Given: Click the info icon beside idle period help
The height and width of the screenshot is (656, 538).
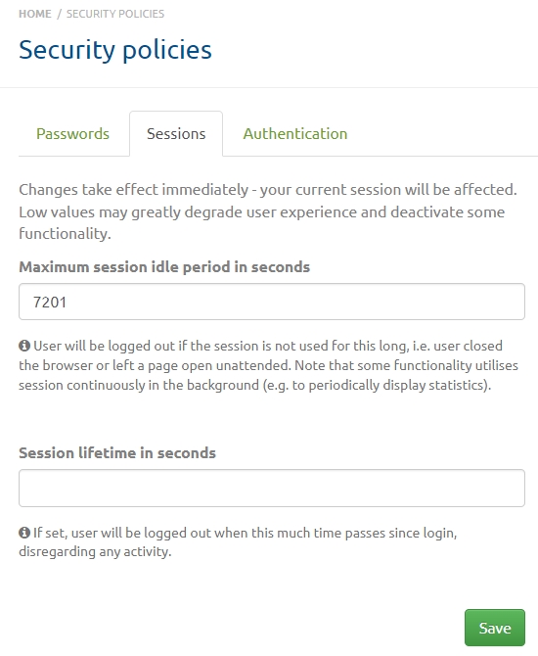Looking at the screenshot, I should click(x=24, y=346).
